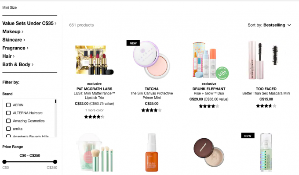The width and height of the screenshot is (299, 175).
Task: Open the Too Faced mascara product image
Action: pos(266,60)
